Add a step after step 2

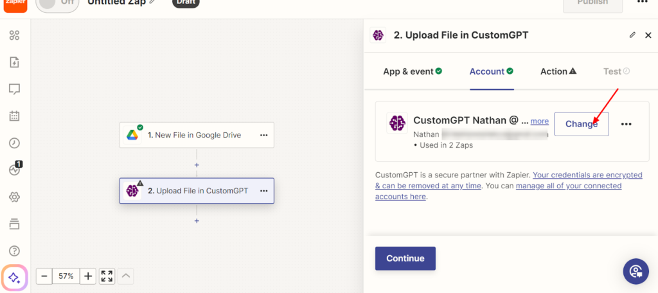pos(197,221)
